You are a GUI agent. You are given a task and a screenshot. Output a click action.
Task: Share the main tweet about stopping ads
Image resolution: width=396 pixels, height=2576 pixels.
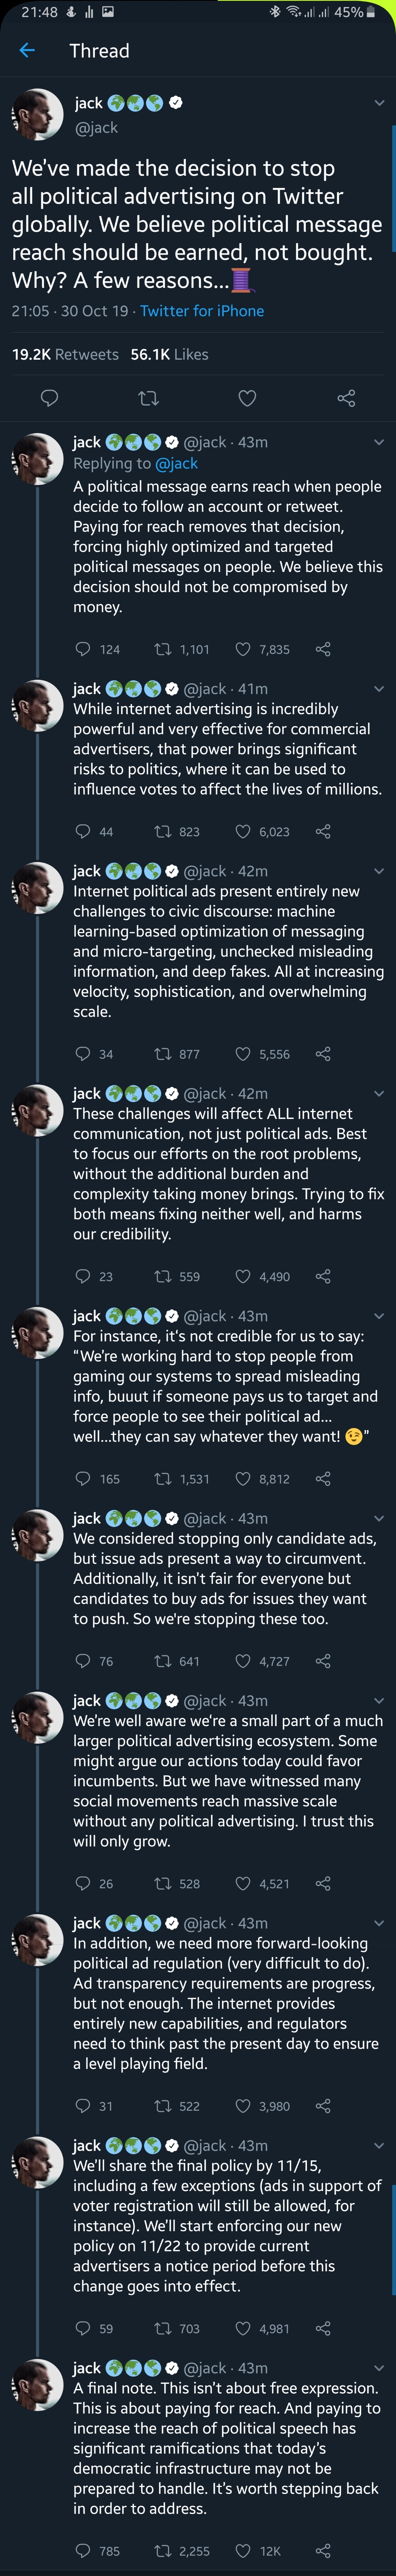point(346,399)
